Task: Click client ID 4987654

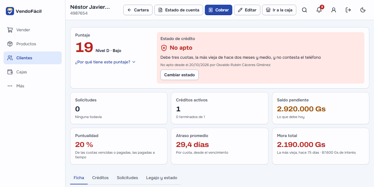Action: [x=79, y=13]
